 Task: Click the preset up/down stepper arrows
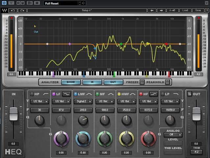(80, 3)
